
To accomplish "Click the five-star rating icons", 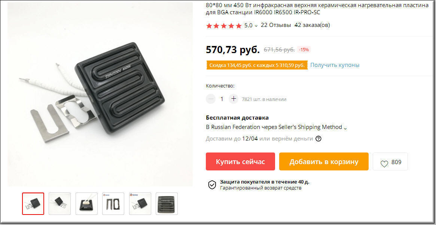I will click(224, 25).
